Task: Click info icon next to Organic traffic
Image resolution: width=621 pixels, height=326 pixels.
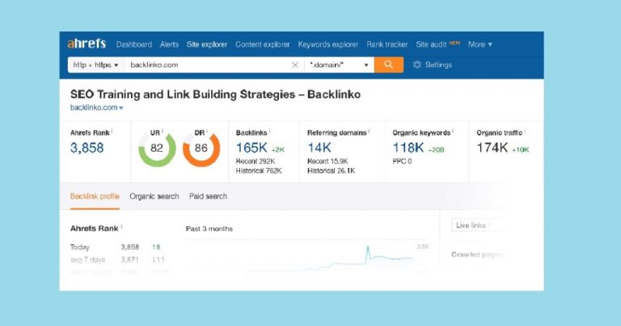Action: coord(525,132)
